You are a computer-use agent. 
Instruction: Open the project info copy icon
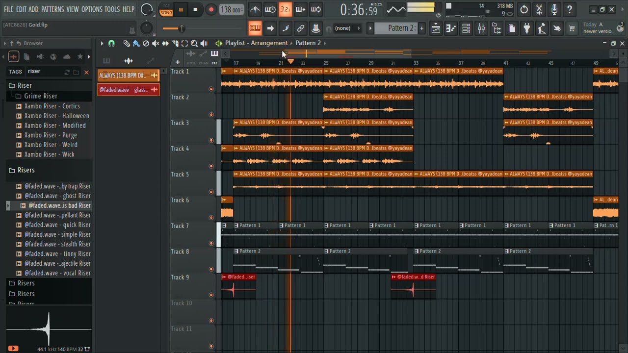(512, 28)
